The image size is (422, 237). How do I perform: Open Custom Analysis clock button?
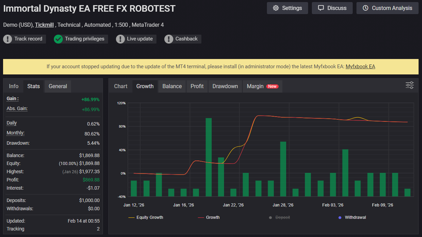[387, 8]
